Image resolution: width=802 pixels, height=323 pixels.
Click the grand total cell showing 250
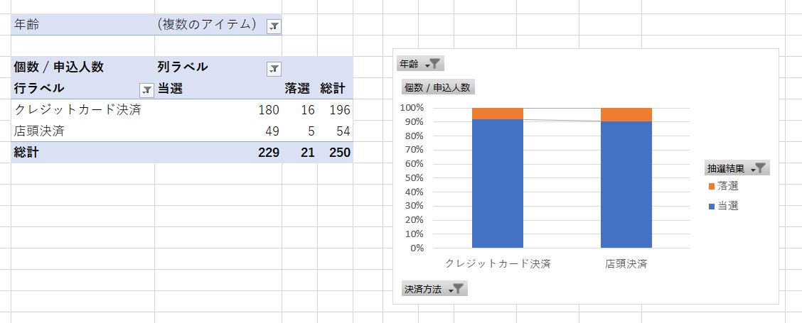336,153
